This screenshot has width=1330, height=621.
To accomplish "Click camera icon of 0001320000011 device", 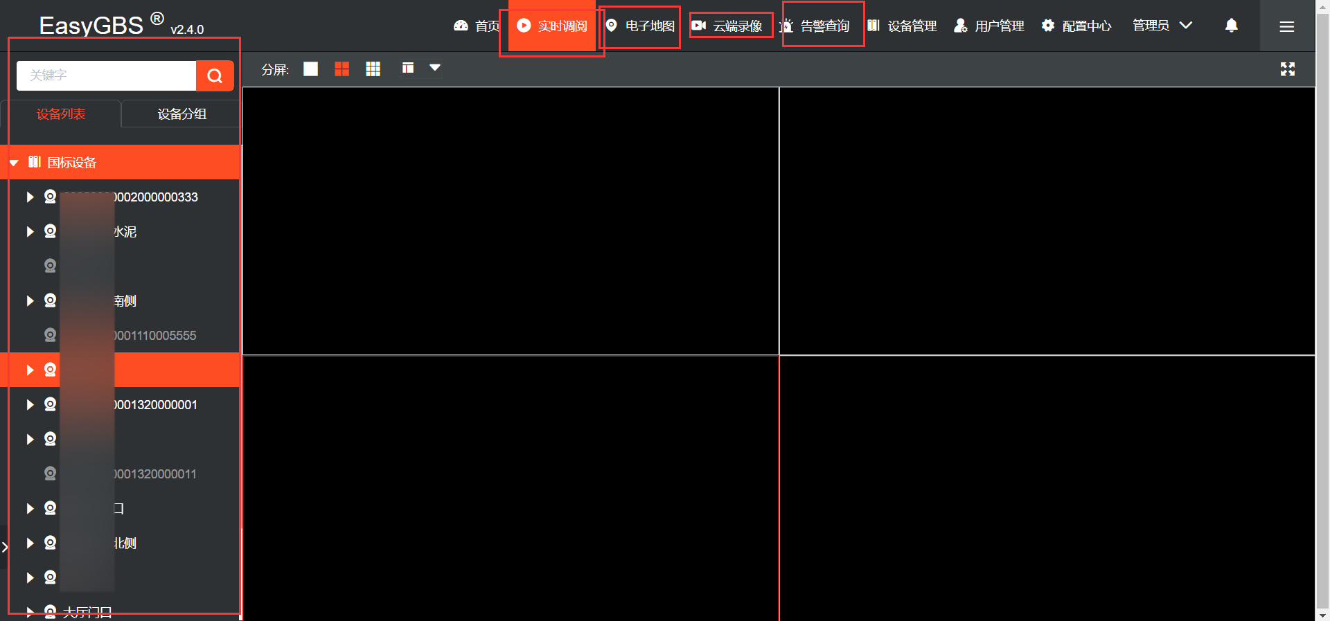I will [x=50, y=474].
